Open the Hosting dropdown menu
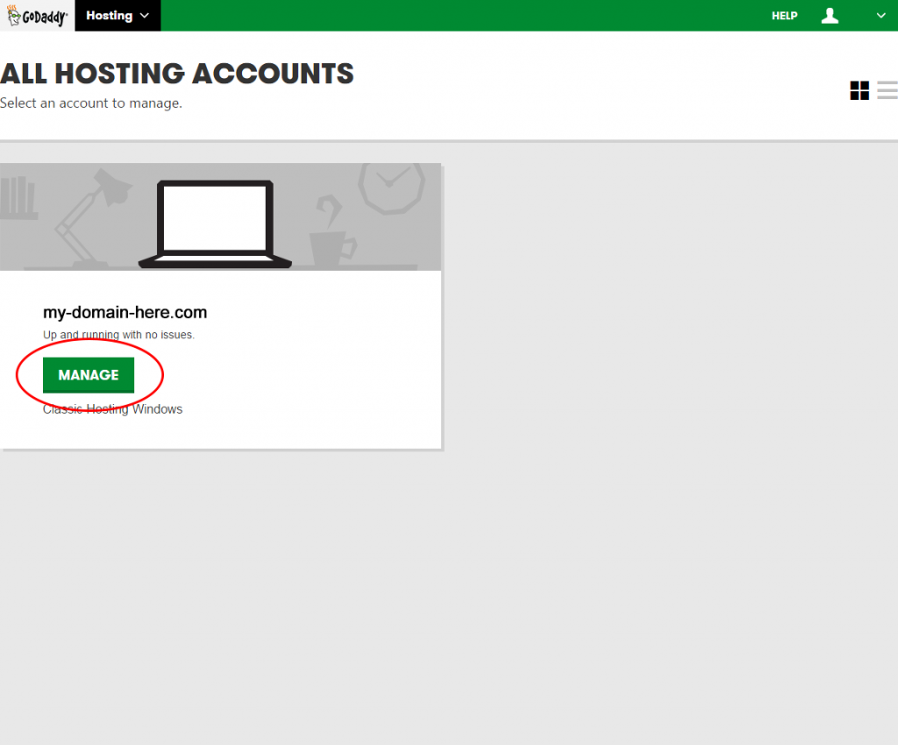 tap(118, 16)
